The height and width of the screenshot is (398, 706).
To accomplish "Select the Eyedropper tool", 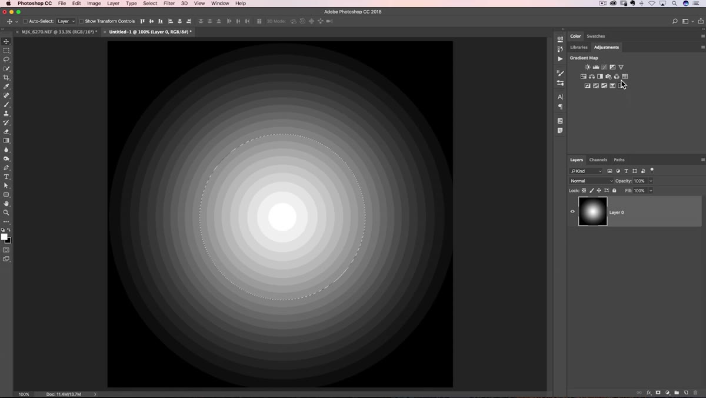I will 6,87.
